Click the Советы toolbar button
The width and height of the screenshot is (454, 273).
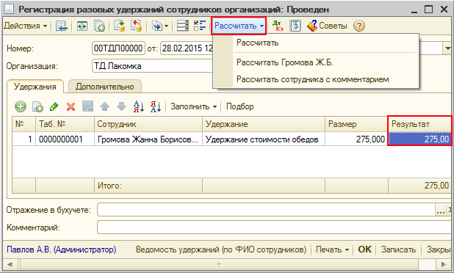(x=327, y=26)
